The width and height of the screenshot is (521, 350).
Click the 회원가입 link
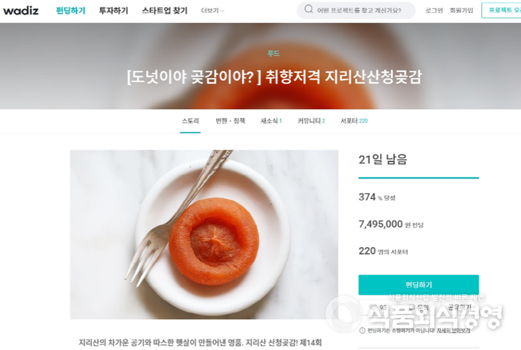pyautogui.click(x=461, y=11)
